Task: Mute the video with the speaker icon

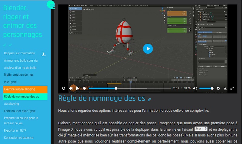Action: [195, 88]
